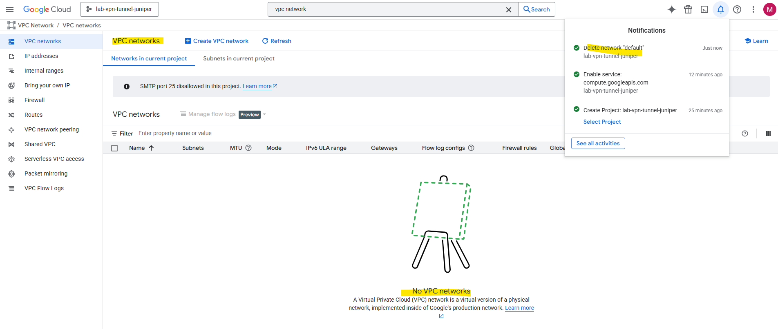Click Select Project link in notifications

[602, 122]
